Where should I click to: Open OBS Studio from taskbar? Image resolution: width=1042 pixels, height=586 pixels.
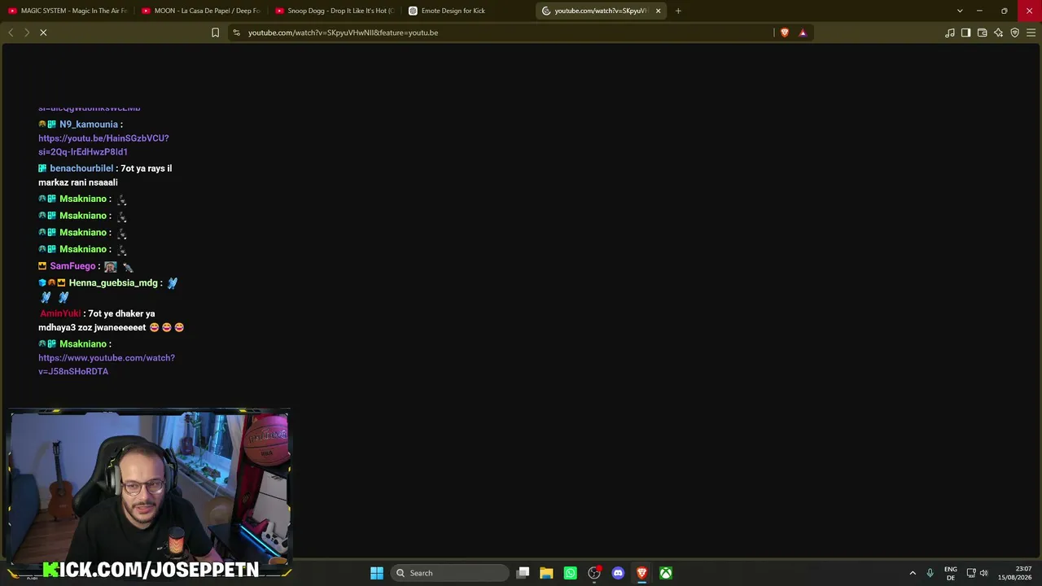click(x=594, y=573)
